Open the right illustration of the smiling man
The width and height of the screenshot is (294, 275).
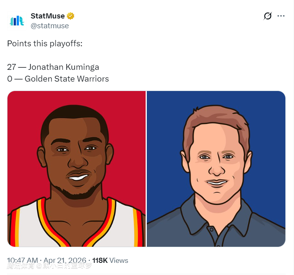216,169
